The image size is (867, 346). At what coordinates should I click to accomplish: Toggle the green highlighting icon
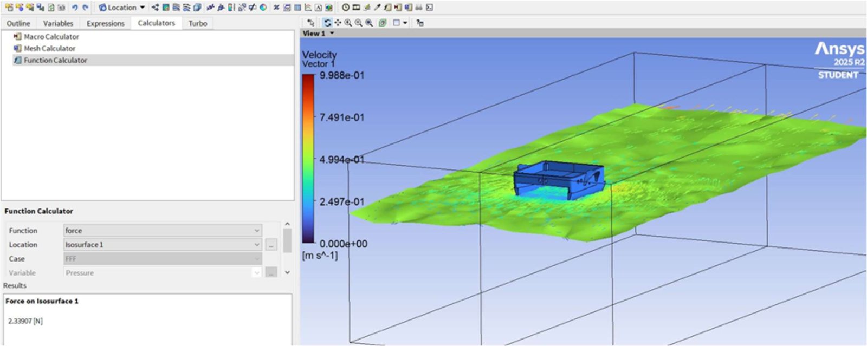pyautogui.click(x=382, y=23)
